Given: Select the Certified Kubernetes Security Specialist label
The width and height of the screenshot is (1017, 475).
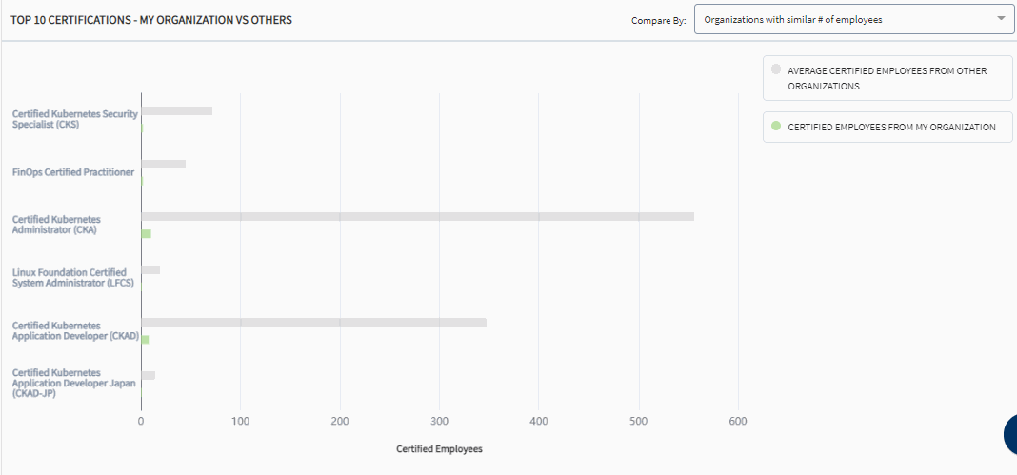Looking at the screenshot, I should click(75, 119).
